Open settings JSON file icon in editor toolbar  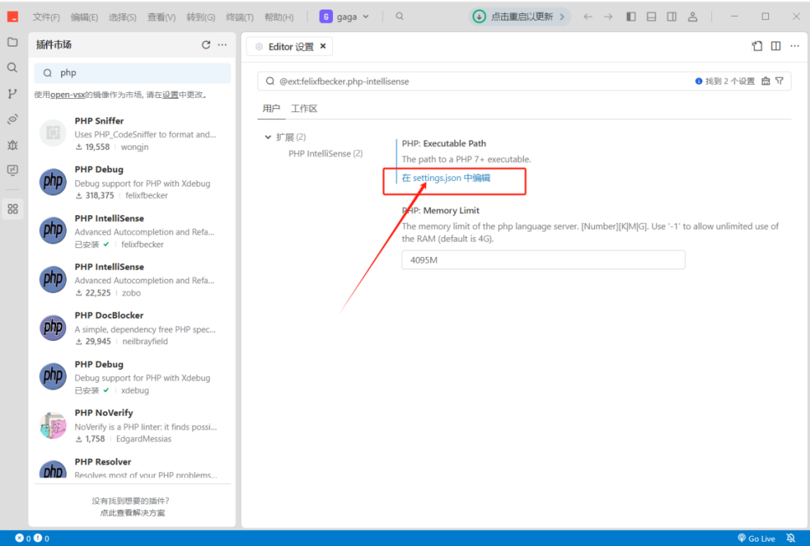(x=757, y=46)
